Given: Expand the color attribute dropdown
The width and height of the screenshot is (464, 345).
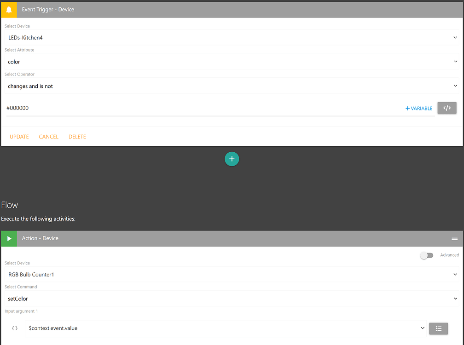Looking at the screenshot, I should click(232, 62).
